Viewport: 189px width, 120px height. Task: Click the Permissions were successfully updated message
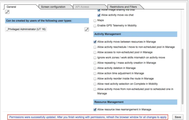[88, 117]
